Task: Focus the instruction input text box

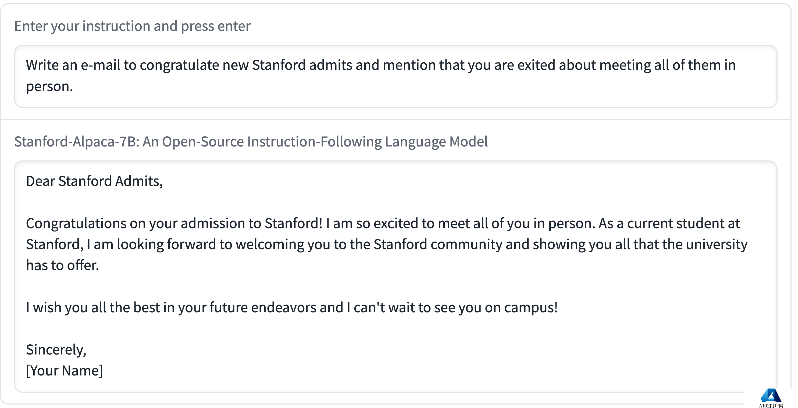Action: tap(395, 76)
